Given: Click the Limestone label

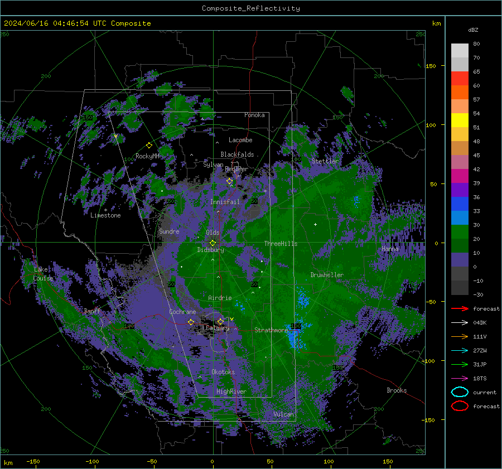Looking at the screenshot, I should pyautogui.click(x=105, y=215).
